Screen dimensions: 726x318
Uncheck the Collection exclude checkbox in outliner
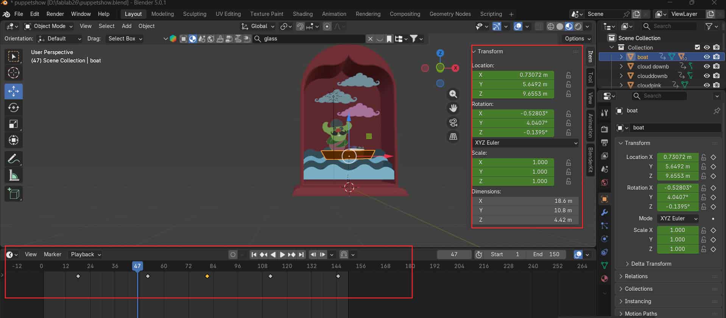(x=698, y=47)
